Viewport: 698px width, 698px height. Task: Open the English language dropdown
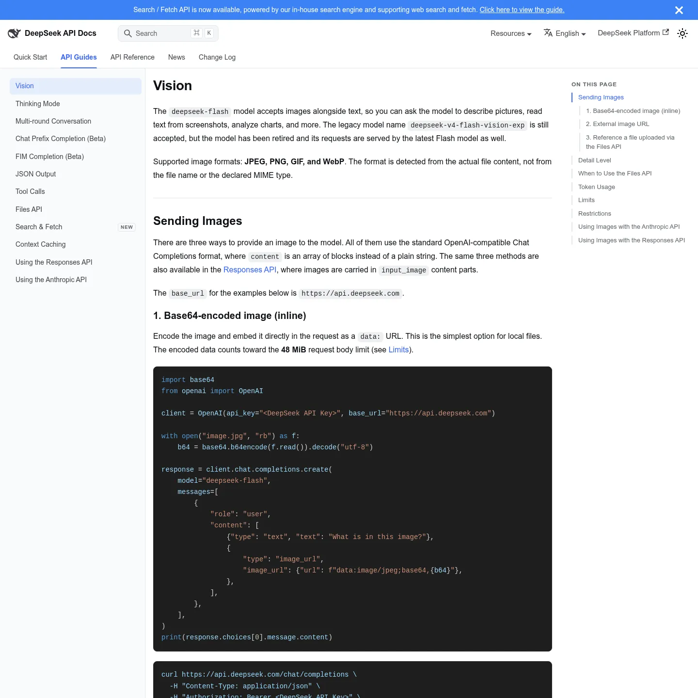565,33
